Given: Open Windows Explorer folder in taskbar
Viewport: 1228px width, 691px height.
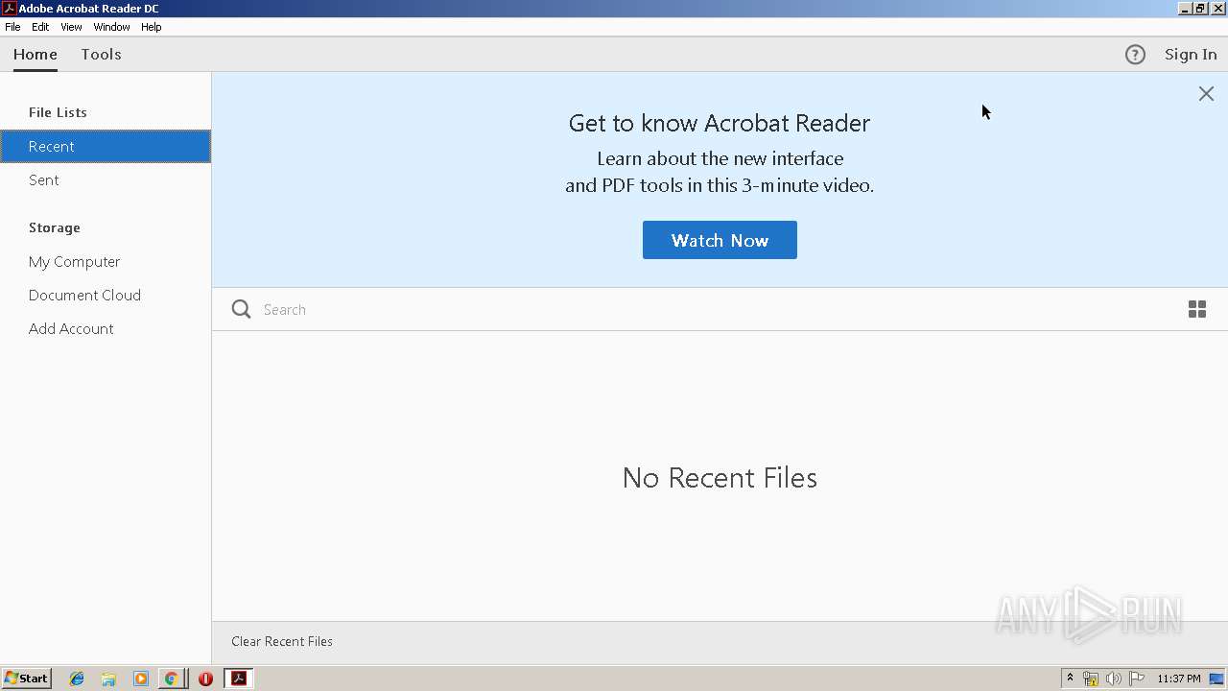Looking at the screenshot, I should point(108,679).
